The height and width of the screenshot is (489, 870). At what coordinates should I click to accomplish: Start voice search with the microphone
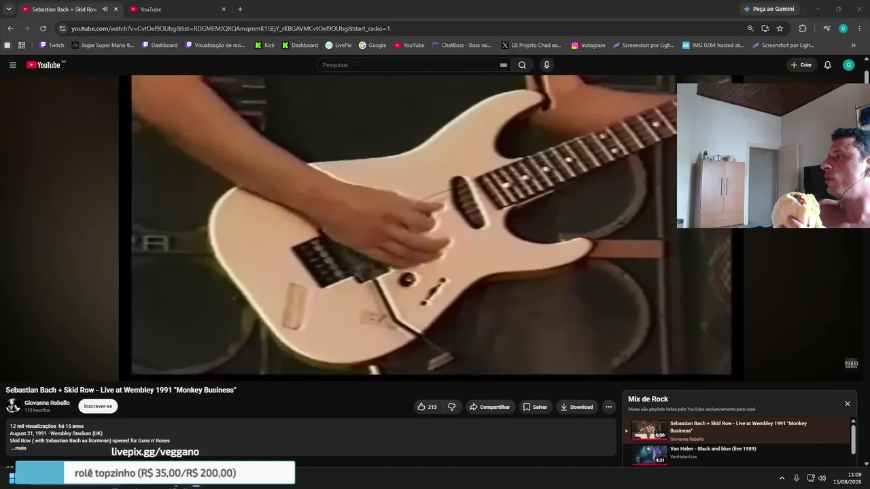546,65
